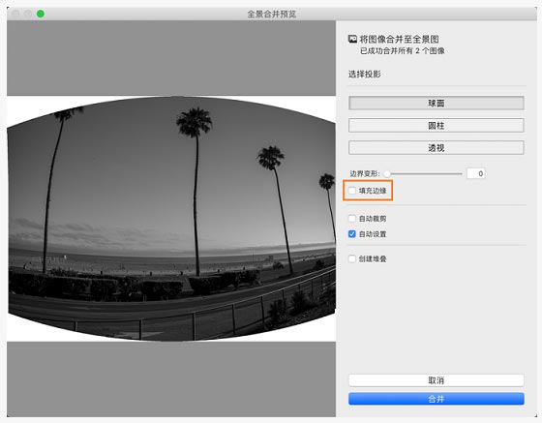Click the green zoom window button
Viewport: 542px width, 423px height.
41,14
